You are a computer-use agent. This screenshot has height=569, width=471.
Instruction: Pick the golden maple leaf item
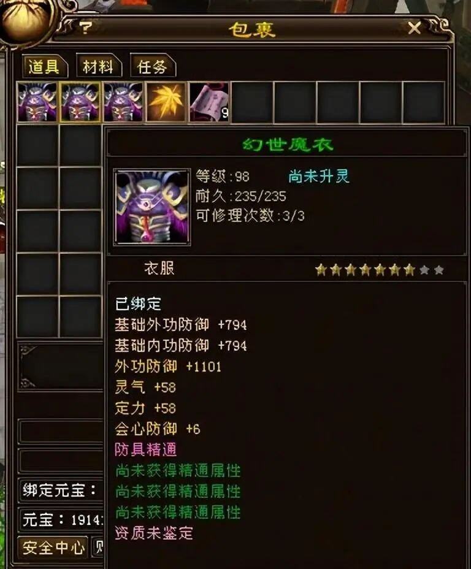click(166, 102)
